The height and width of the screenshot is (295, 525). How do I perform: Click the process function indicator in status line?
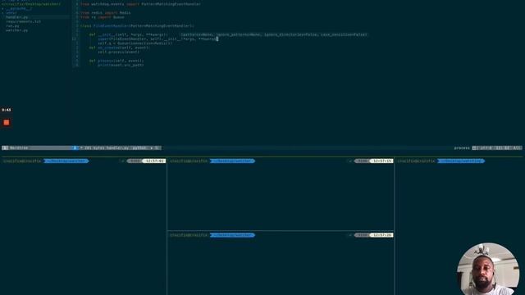click(462, 147)
